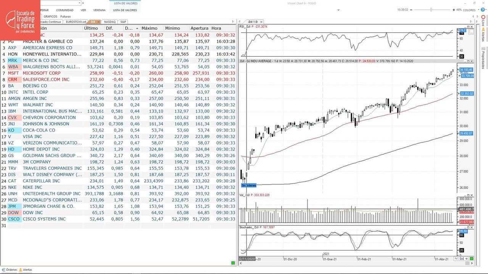Image resolution: width=488 pixels, height=274 pixels.
Task: Click green status square under quote list
Action: pyautogui.click(x=233, y=263)
